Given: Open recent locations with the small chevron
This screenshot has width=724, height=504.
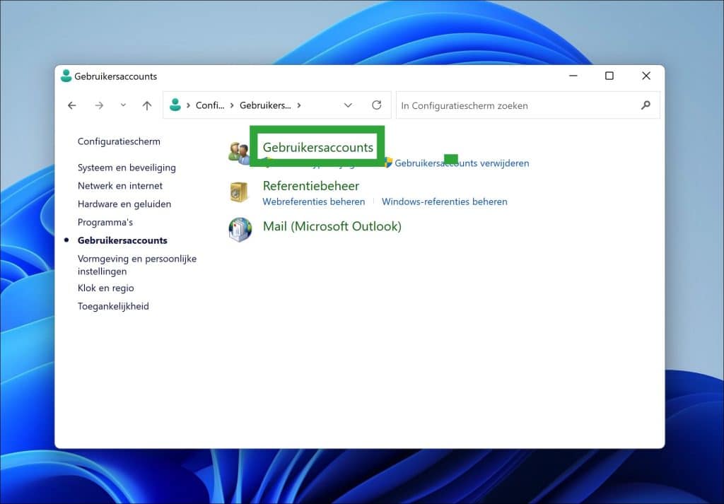Looking at the screenshot, I should pos(122,105).
